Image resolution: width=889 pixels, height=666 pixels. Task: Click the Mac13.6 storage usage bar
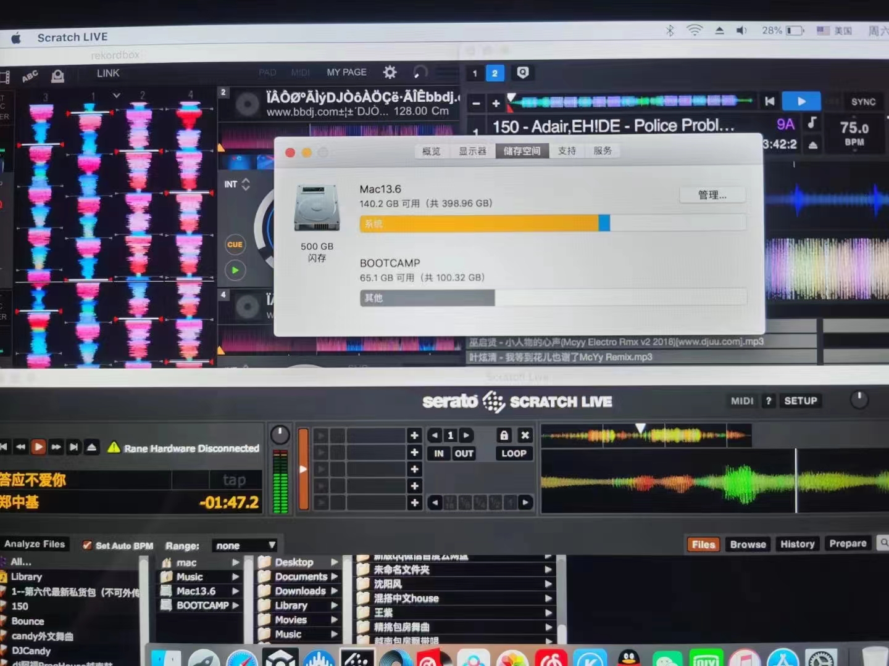click(553, 223)
